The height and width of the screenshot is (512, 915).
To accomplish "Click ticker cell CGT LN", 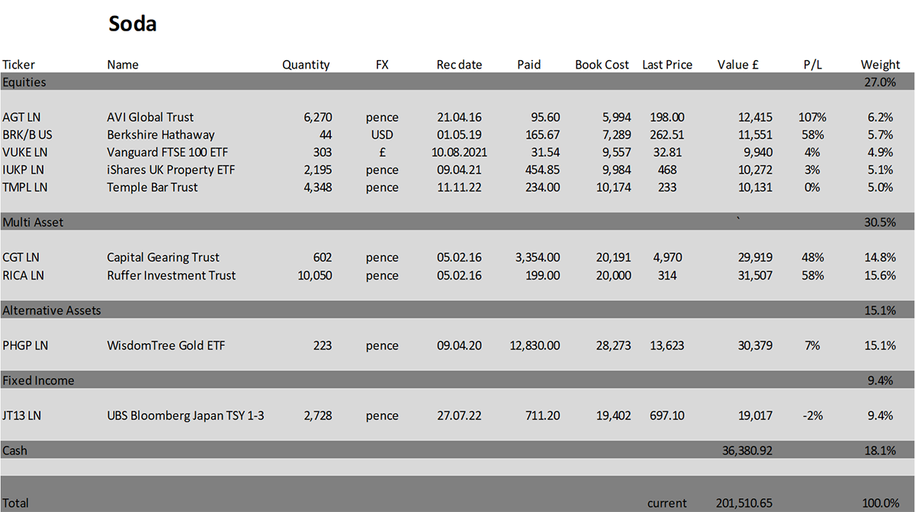I will click(22, 258).
